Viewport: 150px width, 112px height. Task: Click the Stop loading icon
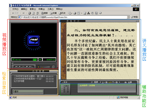pos(29,13)
